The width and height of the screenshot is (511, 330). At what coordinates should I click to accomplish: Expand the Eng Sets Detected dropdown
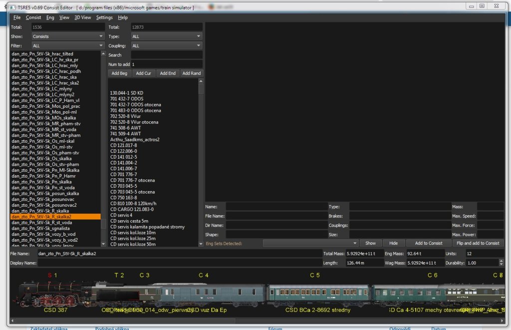(x=310, y=243)
